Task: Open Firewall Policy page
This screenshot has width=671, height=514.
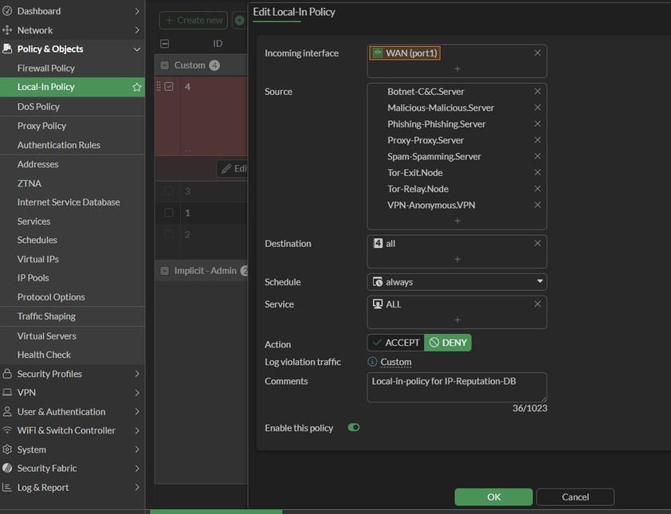Action: click(x=46, y=69)
